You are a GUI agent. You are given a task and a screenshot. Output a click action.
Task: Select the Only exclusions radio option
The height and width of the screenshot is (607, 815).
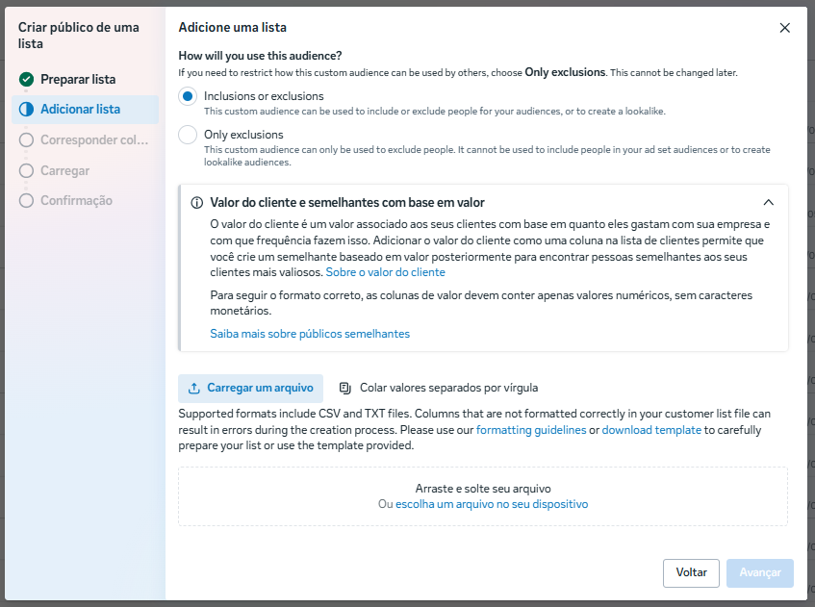coord(188,135)
